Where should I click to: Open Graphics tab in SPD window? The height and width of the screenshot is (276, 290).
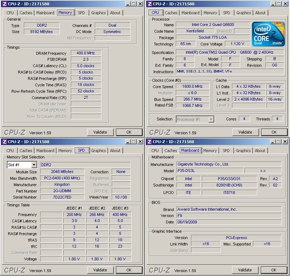(x=98, y=151)
